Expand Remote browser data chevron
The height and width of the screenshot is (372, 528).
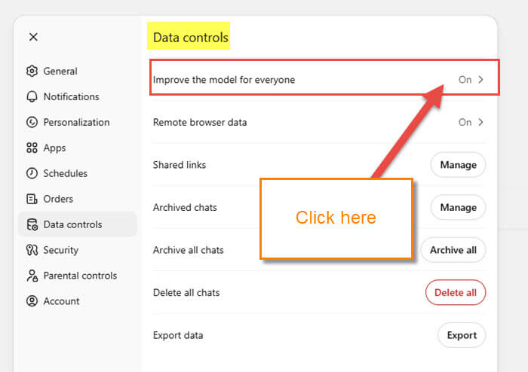point(480,122)
